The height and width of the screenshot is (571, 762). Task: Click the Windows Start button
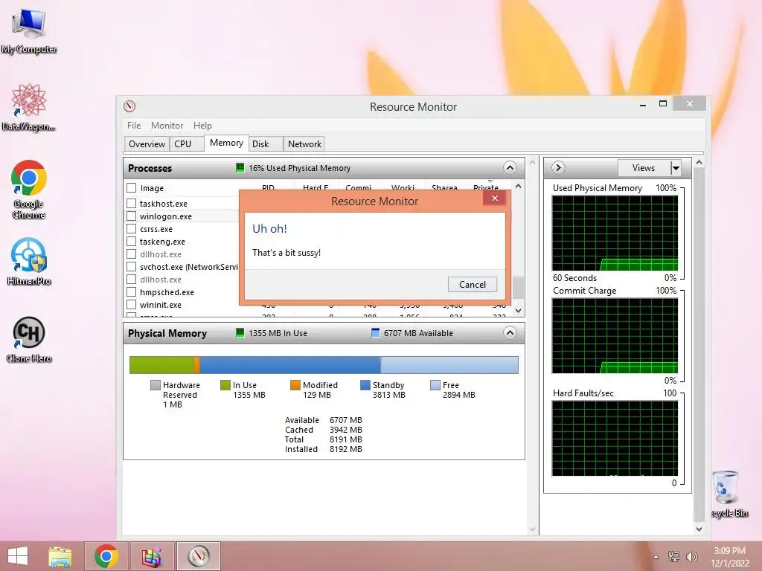(x=18, y=556)
